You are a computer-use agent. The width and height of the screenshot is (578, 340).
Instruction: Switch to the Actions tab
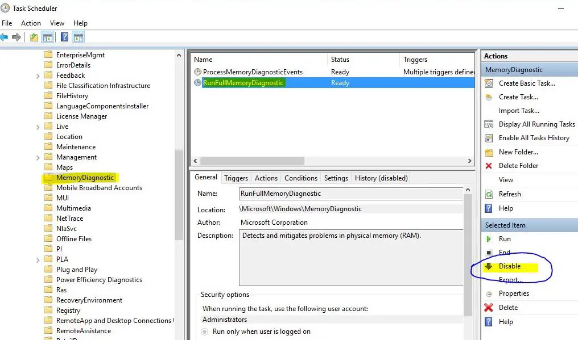click(266, 178)
